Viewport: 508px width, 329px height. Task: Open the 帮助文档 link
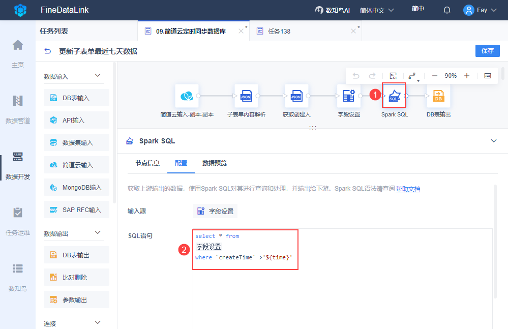(408, 189)
